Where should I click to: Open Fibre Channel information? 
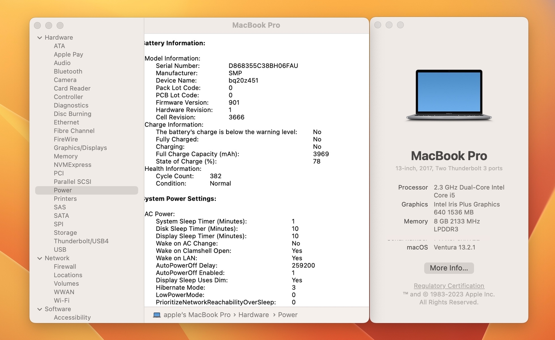tap(74, 131)
